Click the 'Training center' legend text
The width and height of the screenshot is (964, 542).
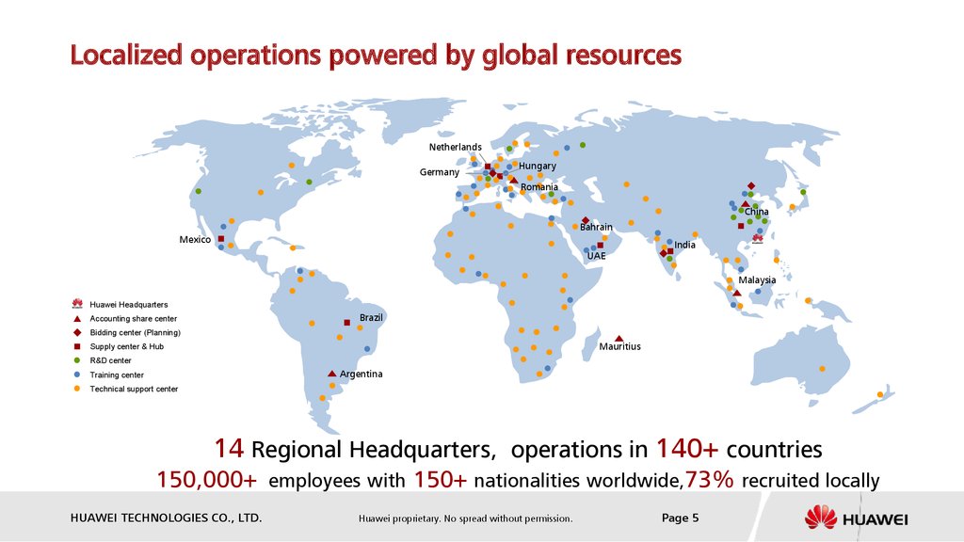pyautogui.click(x=117, y=375)
